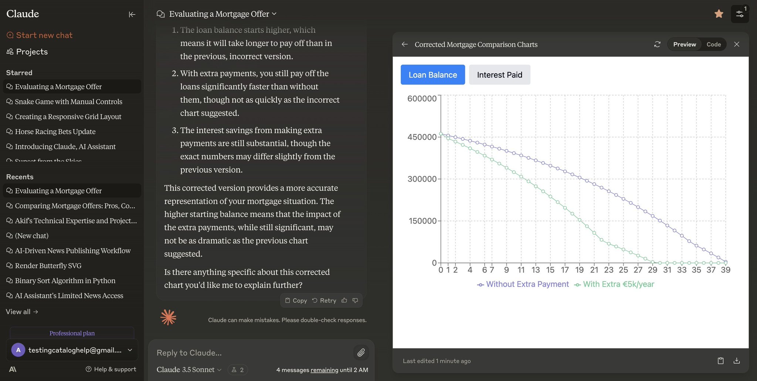
Task: Click the star icon to unstar this chat
Action: pyautogui.click(x=719, y=14)
